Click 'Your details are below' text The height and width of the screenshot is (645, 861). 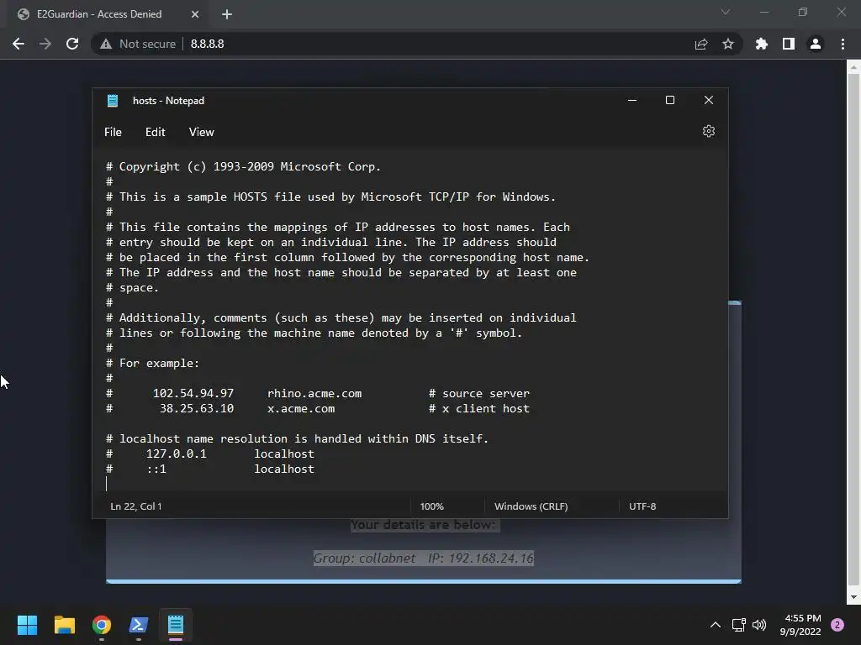[424, 525]
